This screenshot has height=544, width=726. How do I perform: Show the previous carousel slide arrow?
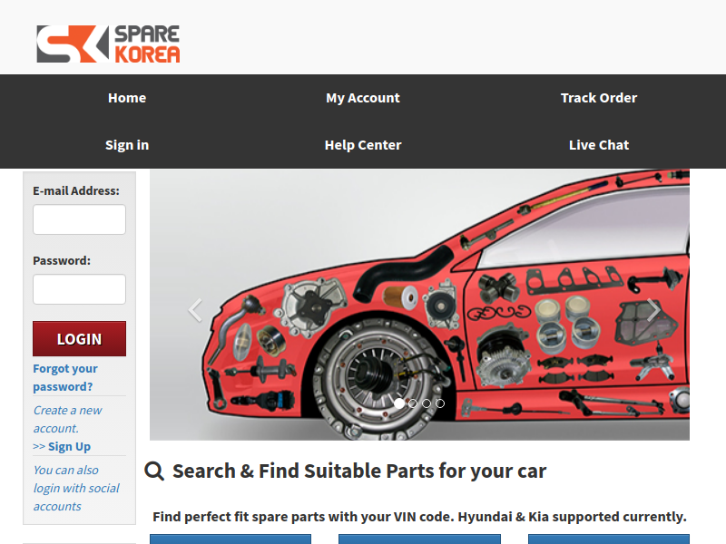point(195,310)
